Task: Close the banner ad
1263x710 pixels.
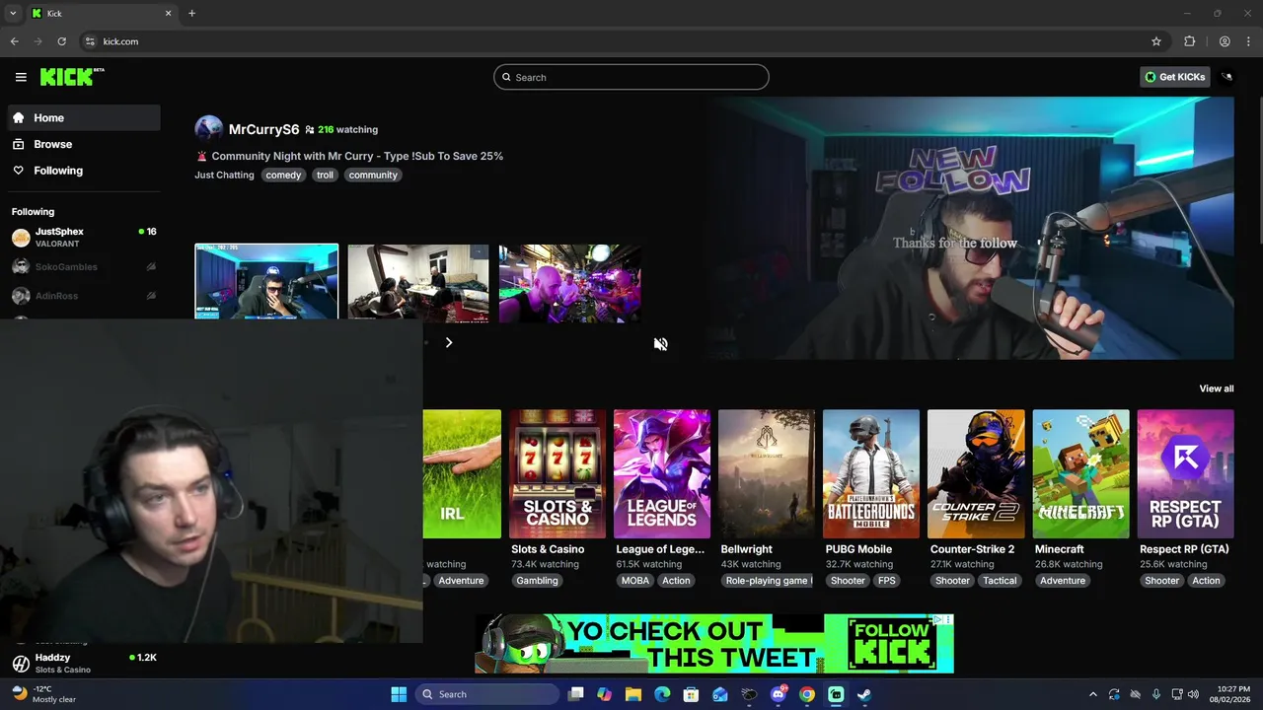Action: coord(948,619)
